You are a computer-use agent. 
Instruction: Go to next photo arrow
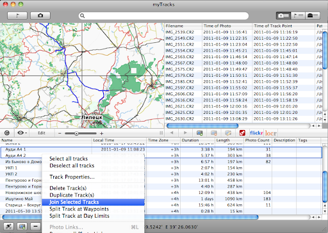(x=185, y=133)
